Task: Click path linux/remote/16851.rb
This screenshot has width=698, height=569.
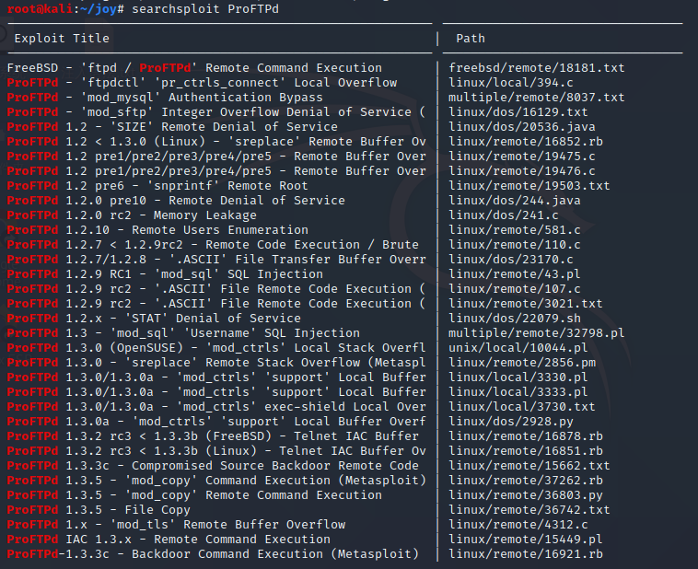Action: [x=525, y=450]
